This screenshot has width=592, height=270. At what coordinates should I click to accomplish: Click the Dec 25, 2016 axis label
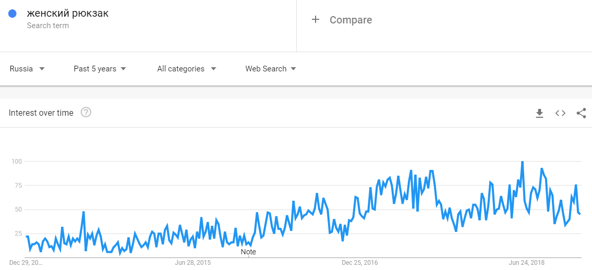coord(360,263)
